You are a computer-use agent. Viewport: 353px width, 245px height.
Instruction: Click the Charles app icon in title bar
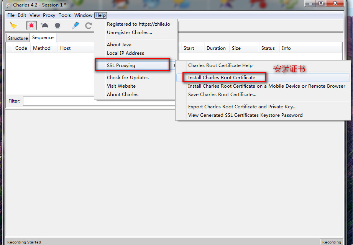point(8,5)
